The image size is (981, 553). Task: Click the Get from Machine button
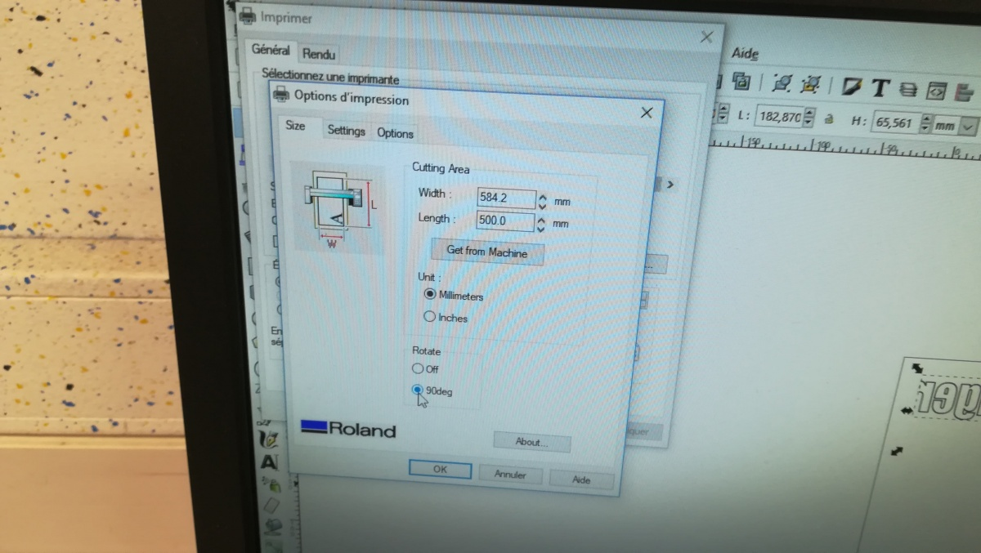tap(487, 251)
